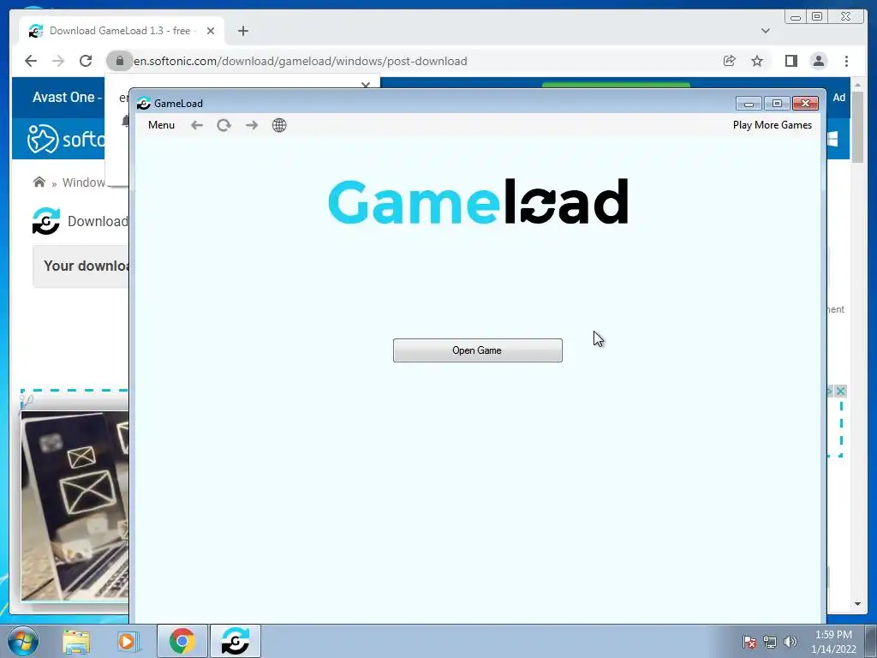Click the laptop email ad image
Image resolution: width=877 pixels, height=658 pixels.
75,505
